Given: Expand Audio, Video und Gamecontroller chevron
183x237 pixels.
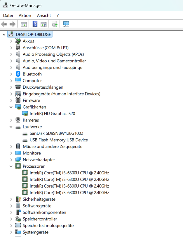Looking at the screenshot, I should (11, 61).
